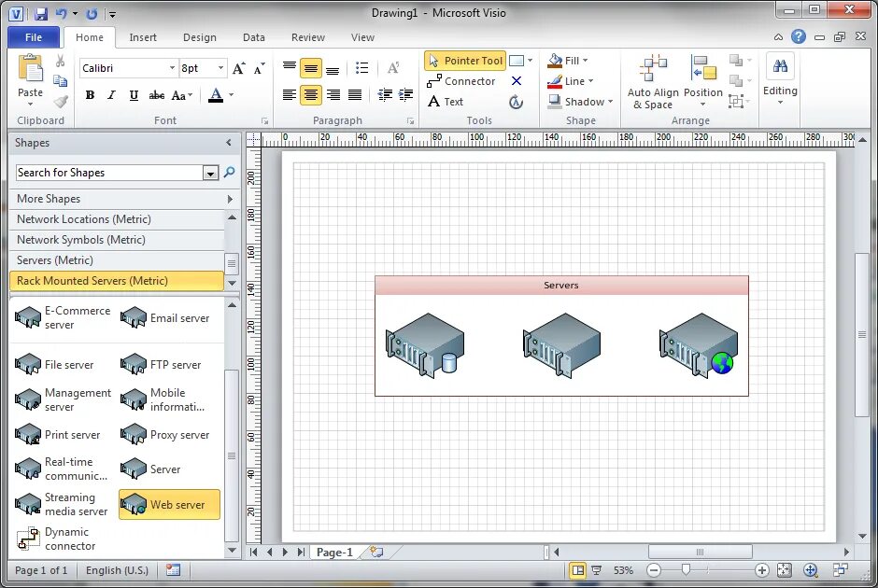The width and height of the screenshot is (878, 588).
Task: Switch to the Review tab
Action: coord(308,37)
